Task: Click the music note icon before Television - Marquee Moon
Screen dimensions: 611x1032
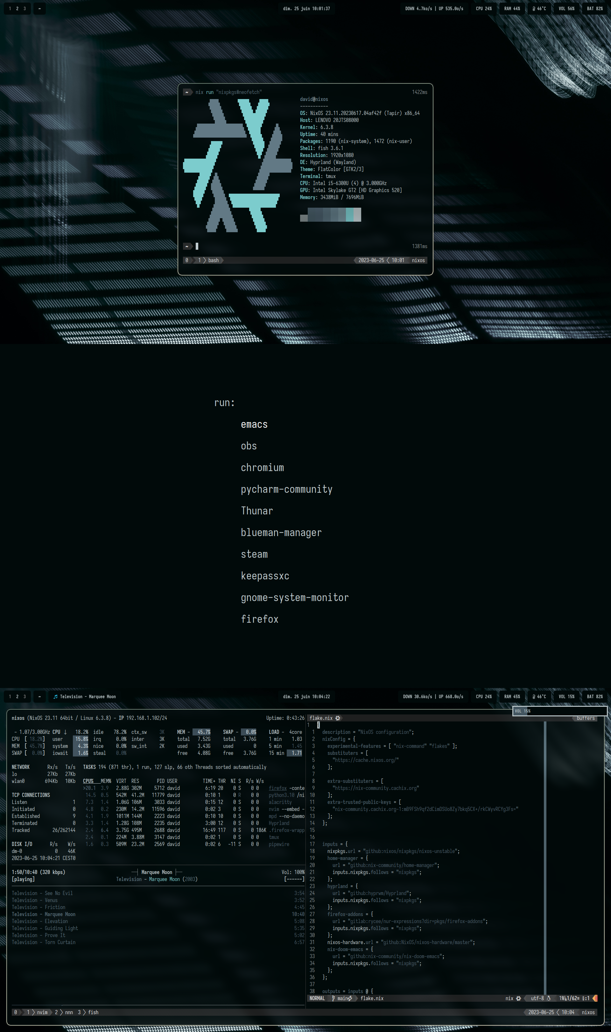Action: [x=56, y=697]
